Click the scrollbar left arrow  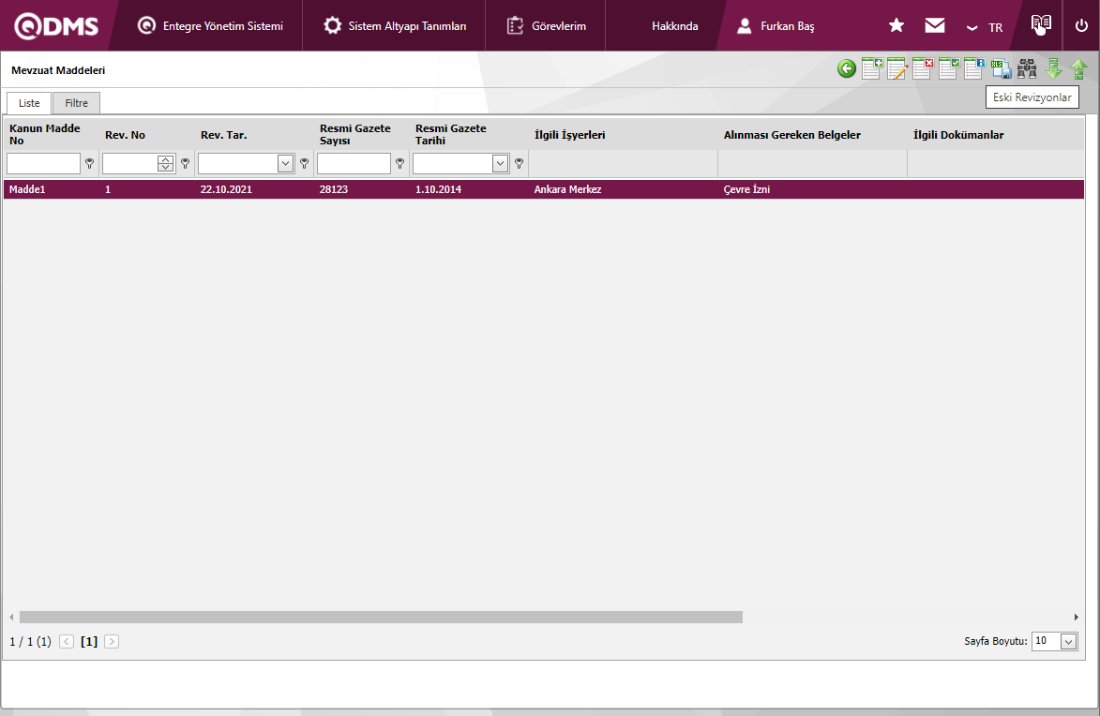point(11,617)
